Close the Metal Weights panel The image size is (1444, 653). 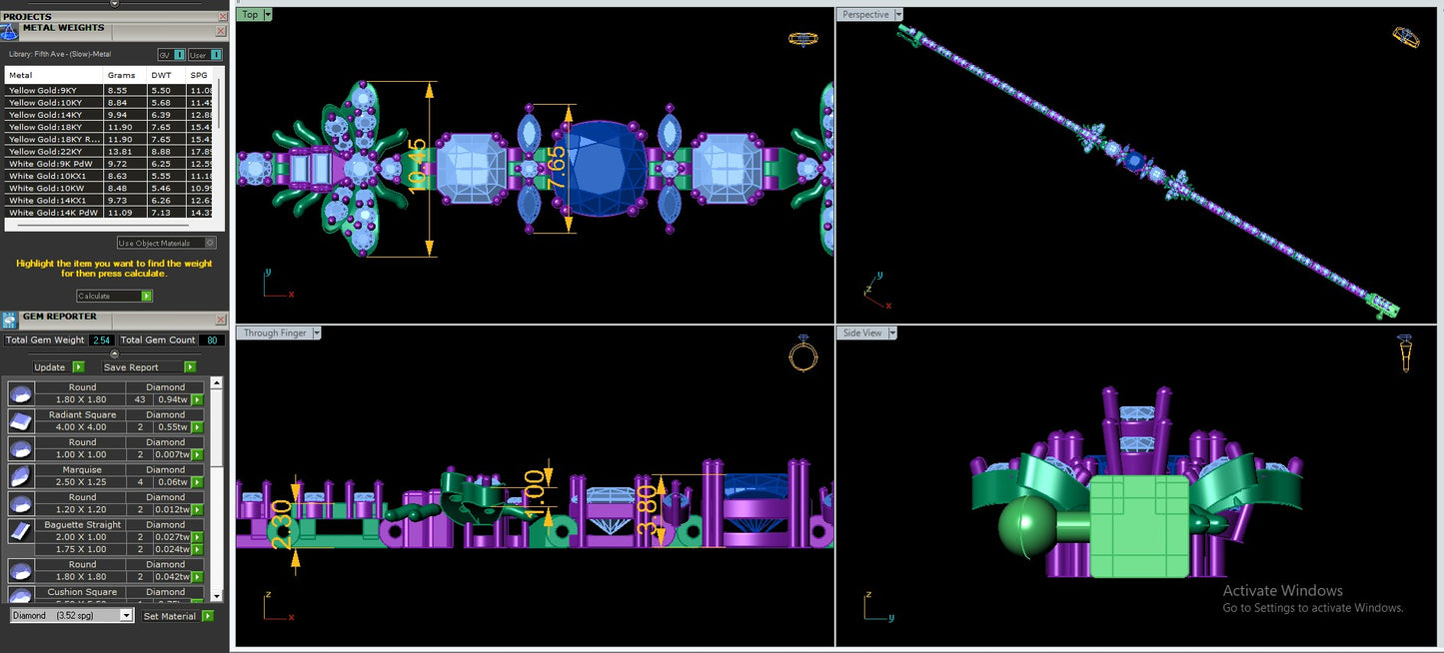click(221, 31)
